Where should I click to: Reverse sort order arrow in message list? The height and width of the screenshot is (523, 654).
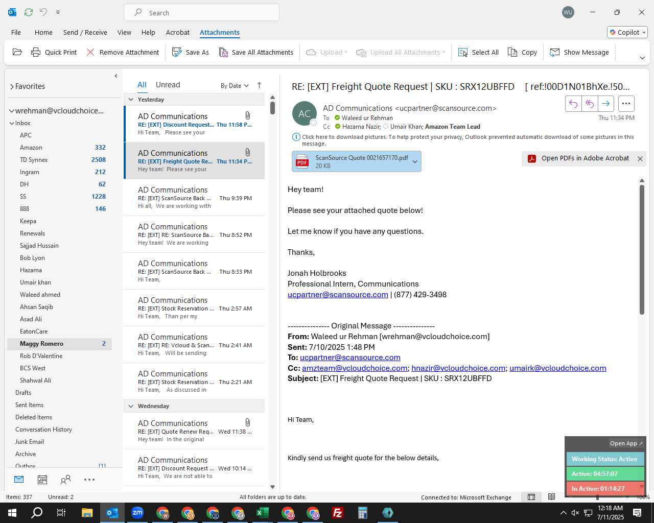click(x=259, y=85)
